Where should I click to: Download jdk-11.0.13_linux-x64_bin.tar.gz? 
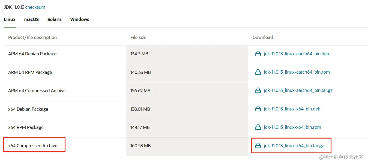(x=294, y=146)
